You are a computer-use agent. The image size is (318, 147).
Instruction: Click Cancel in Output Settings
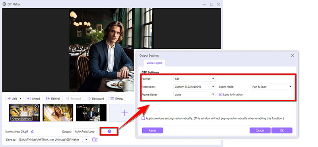click(x=260, y=130)
